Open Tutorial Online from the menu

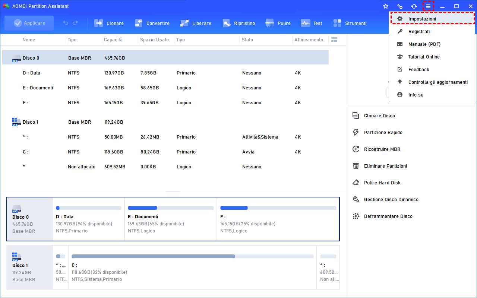(x=432, y=57)
